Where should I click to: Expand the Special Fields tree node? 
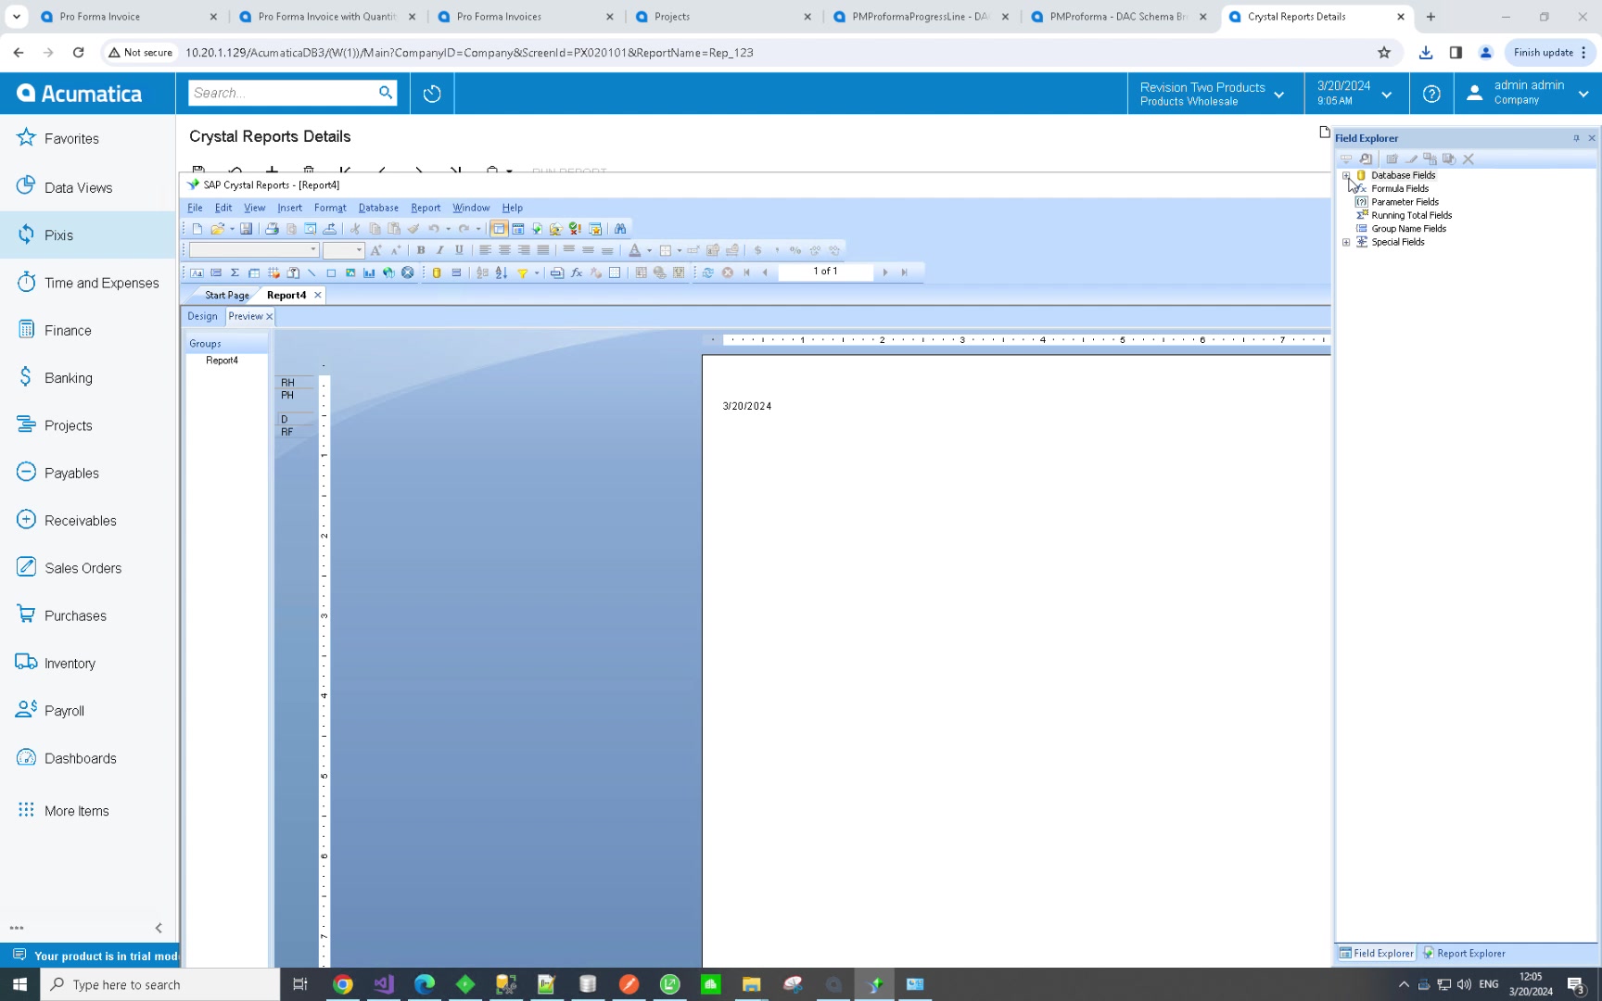click(1346, 242)
